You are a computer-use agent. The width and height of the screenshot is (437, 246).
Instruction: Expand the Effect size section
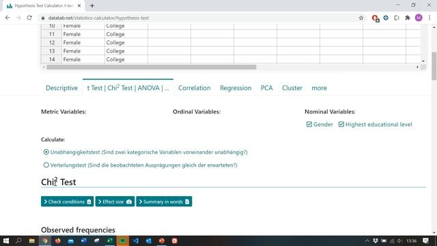point(115,202)
